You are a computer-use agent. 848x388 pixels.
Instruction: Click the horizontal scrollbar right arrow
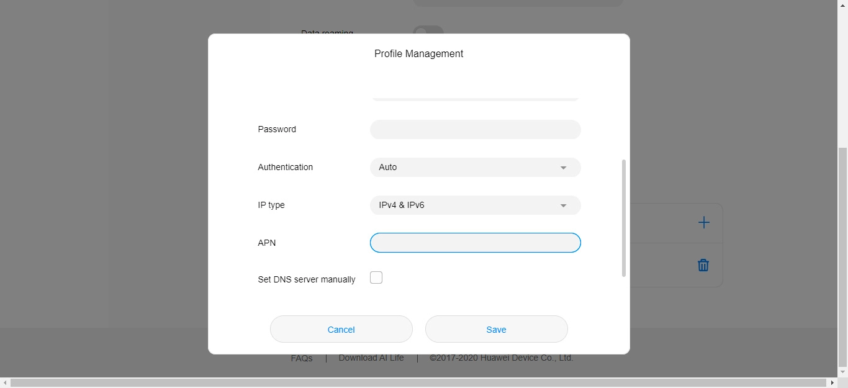(x=832, y=383)
